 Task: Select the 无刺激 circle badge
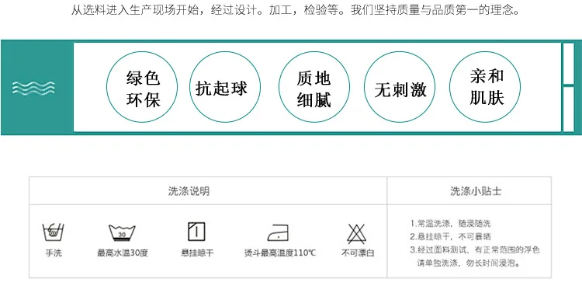coord(400,87)
